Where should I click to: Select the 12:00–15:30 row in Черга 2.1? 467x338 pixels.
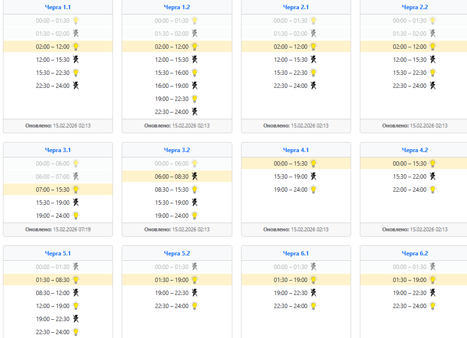pos(291,60)
